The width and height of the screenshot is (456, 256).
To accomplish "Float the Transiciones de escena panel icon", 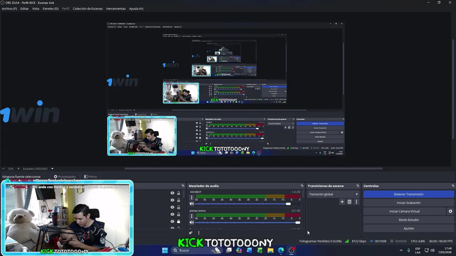I will (358, 186).
